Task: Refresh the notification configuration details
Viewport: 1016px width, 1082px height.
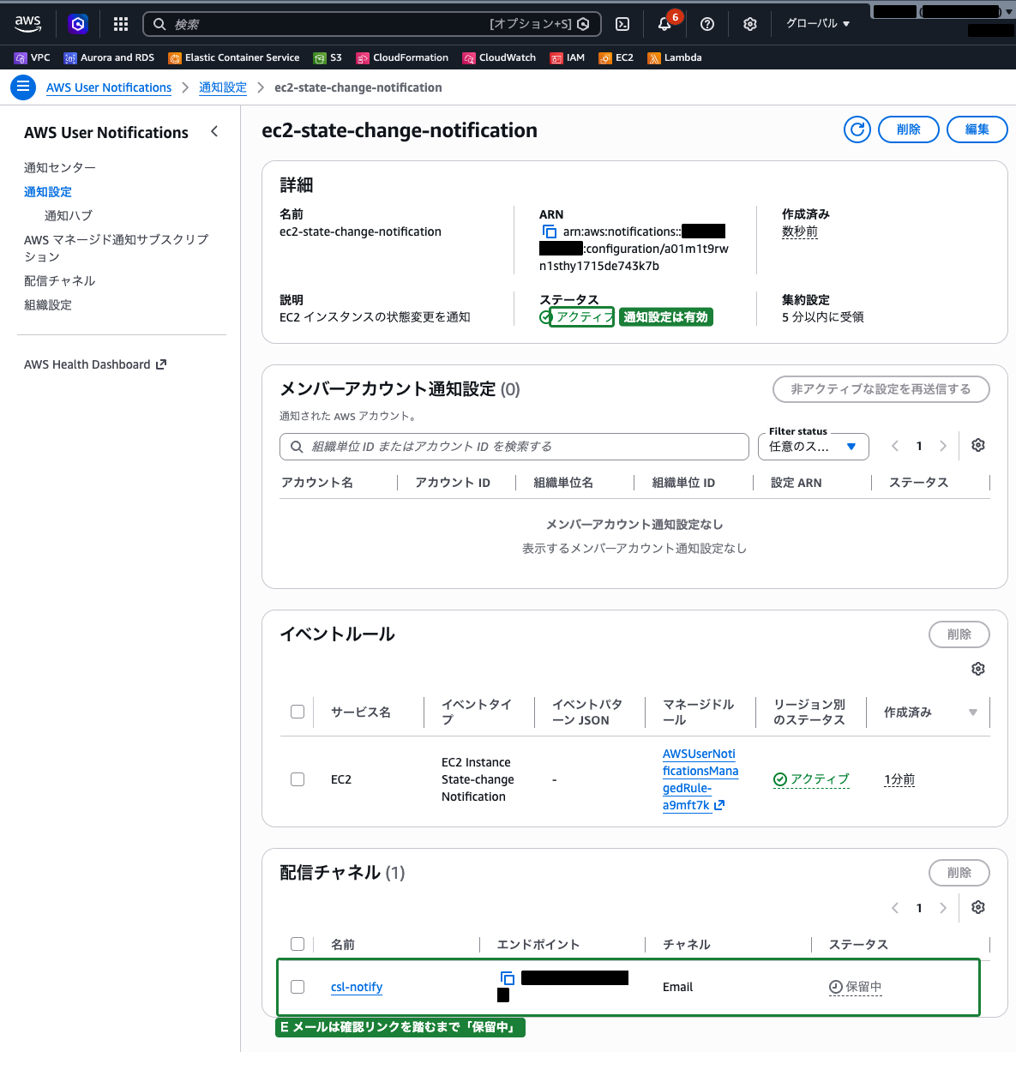Action: (857, 129)
